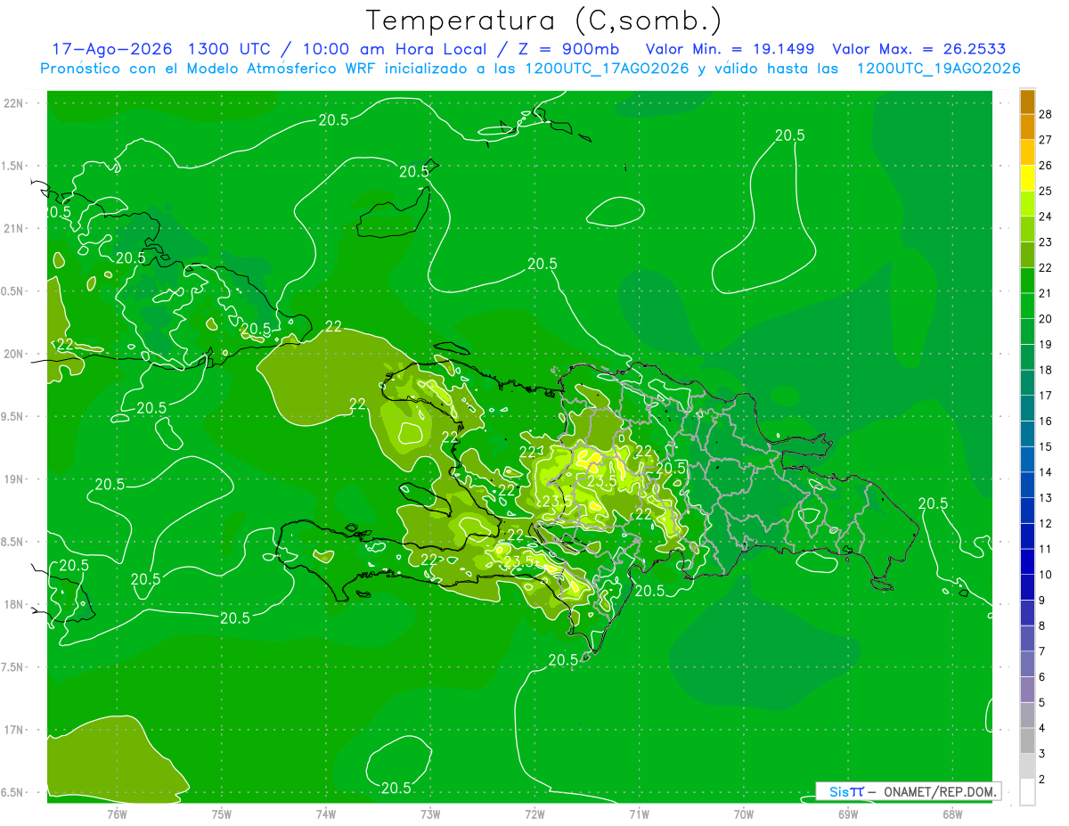This screenshot has height=826, width=1069.
Task: Click longitude label "73W"
Action: click(x=430, y=814)
